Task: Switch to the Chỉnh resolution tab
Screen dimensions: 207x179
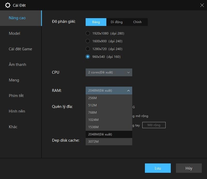Action: tap(137, 22)
